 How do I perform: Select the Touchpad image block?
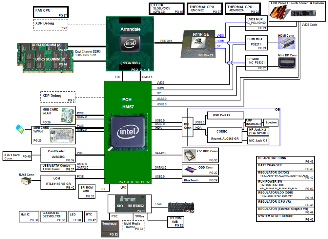pos(110,229)
